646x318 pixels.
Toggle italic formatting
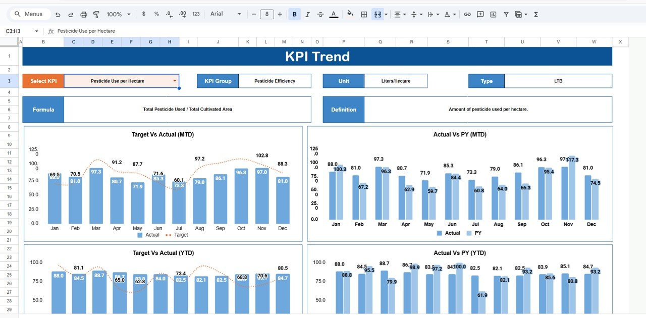[x=307, y=14]
